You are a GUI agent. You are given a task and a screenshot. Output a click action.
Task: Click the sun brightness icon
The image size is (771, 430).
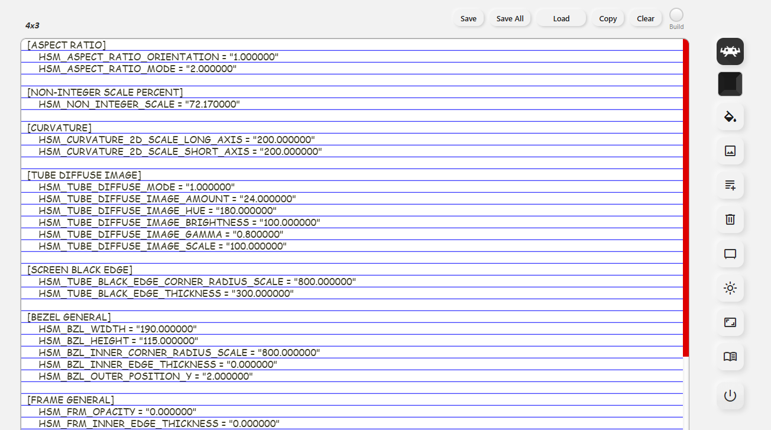[730, 288]
